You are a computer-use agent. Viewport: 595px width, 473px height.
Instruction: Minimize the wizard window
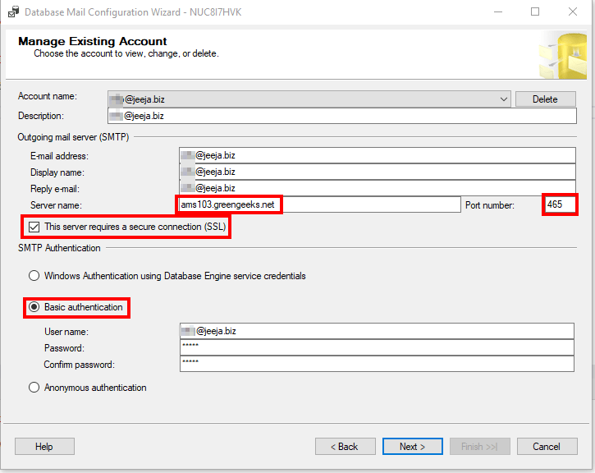pyautogui.click(x=498, y=11)
